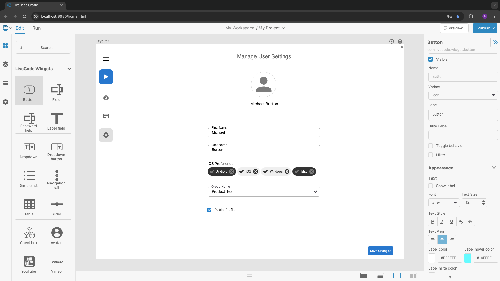Expand the Group Name dropdown
The width and height of the screenshot is (500, 281).
pyautogui.click(x=264, y=192)
